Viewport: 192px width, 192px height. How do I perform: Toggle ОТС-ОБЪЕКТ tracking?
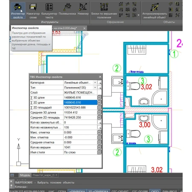click(x=120, y=191)
